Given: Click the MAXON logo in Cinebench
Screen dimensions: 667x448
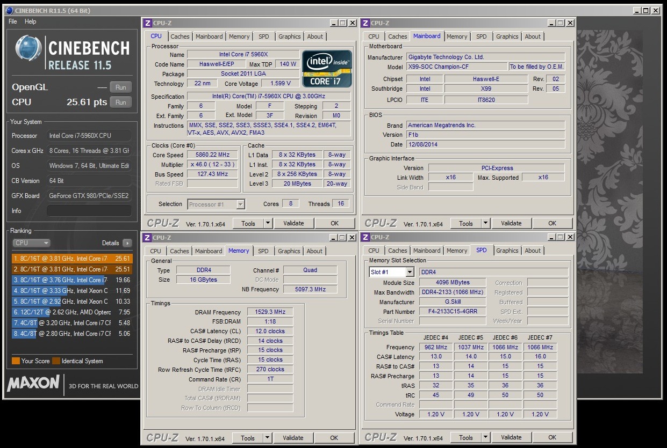Looking at the screenshot, I should pyautogui.click(x=33, y=383).
